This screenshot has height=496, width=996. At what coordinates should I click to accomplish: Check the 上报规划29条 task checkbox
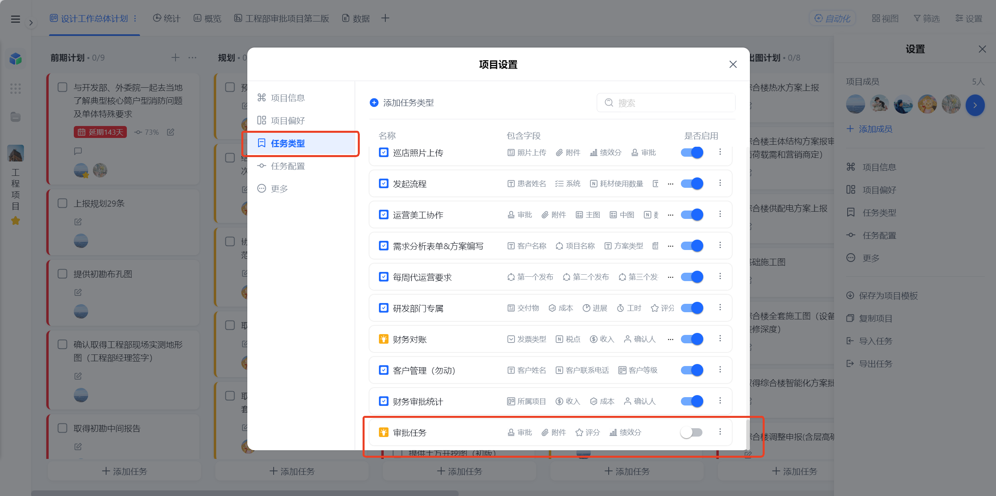(x=63, y=203)
